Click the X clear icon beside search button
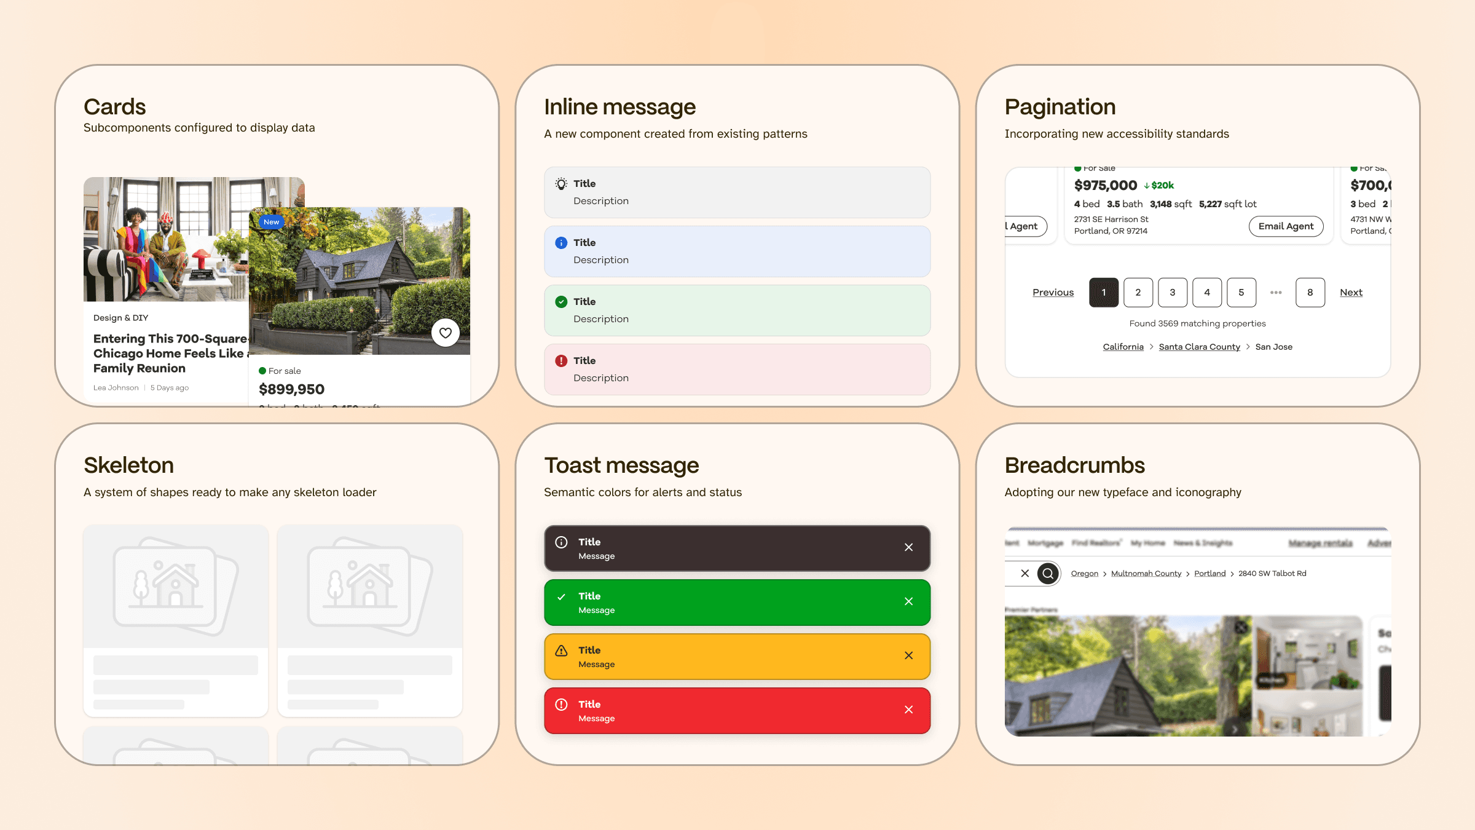The height and width of the screenshot is (830, 1475). [x=1025, y=574]
